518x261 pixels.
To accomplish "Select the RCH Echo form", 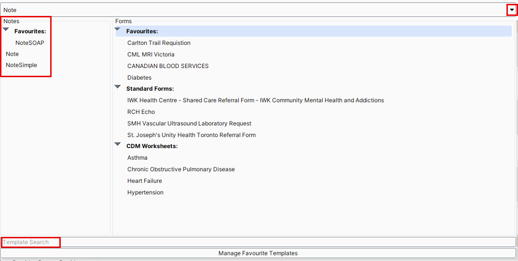I will (x=141, y=112).
